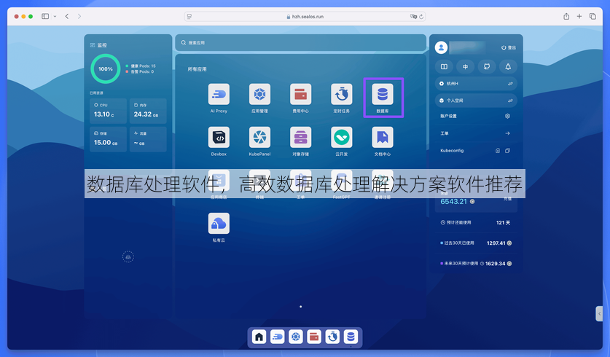Click the storage usage card 15.00 GB
Screen dimensions: 610x357
pyautogui.click(x=108, y=139)
